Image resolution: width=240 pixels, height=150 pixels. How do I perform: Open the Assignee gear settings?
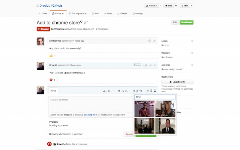pyautogui.click(x=192, y=65)
